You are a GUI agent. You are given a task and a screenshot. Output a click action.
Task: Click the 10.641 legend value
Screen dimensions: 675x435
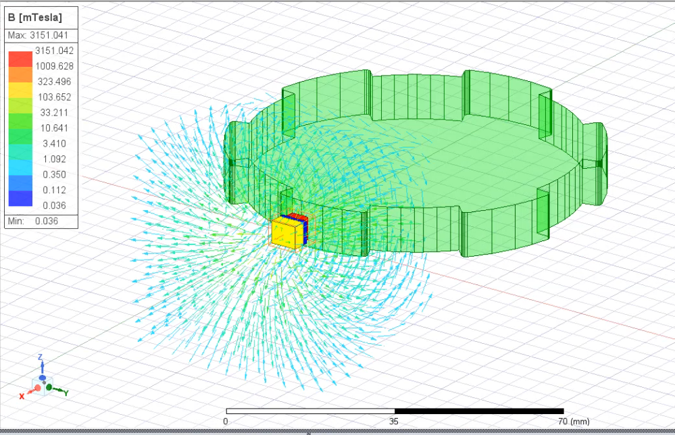(54, 128)
